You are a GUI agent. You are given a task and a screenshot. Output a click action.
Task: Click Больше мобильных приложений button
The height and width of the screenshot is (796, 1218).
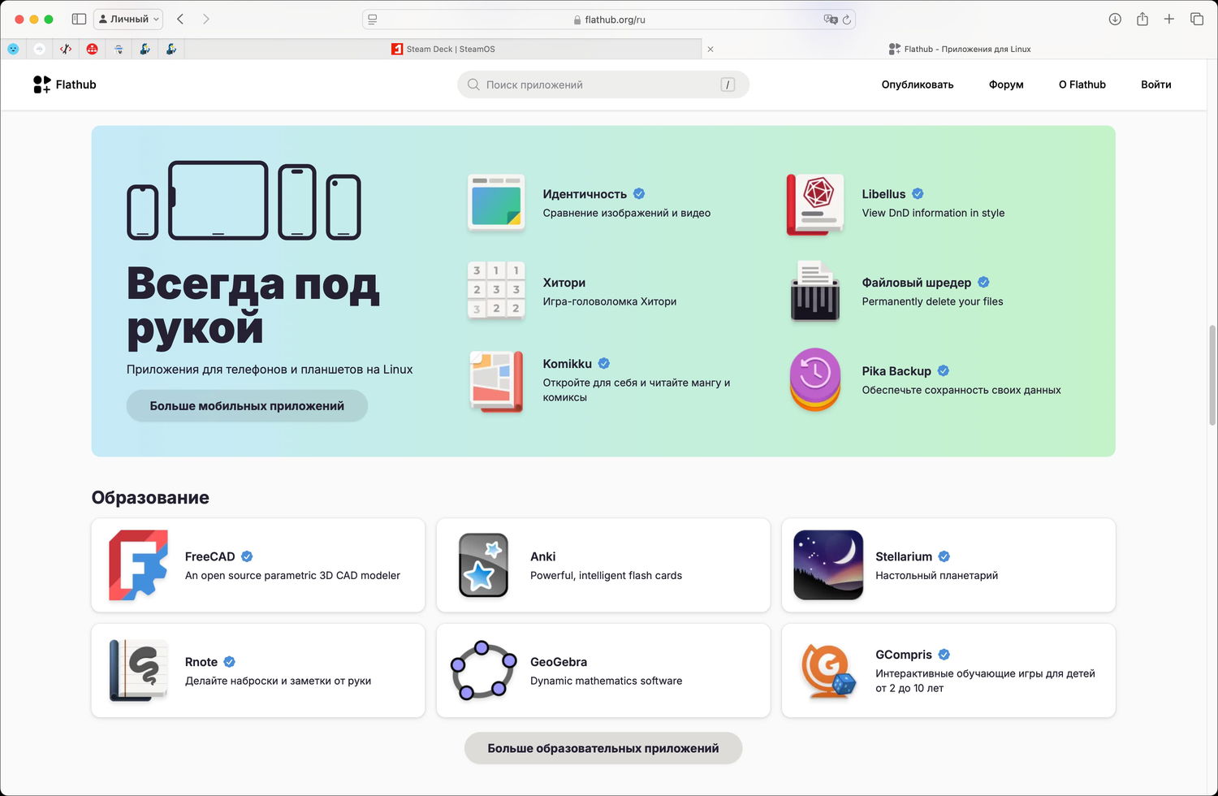246,405
